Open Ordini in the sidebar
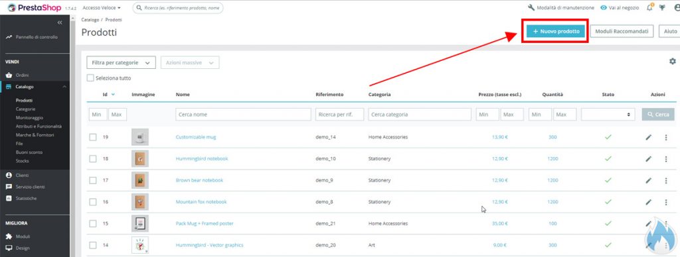Viewport: 680px width, 257px height. (x=17, y=76)
